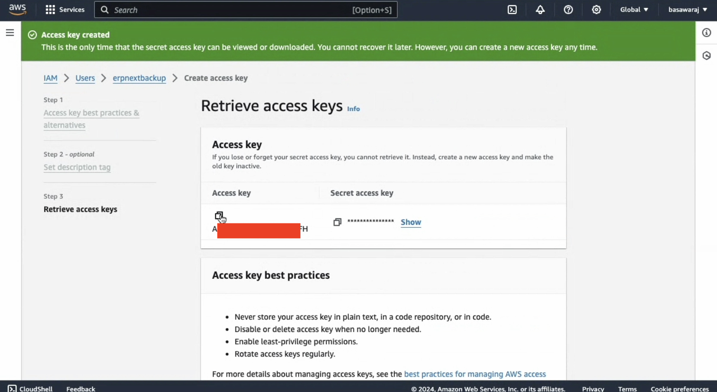Launch CloudShell from top bar icon
This screenshot has width=717, height=392.
tap(512, 10)
